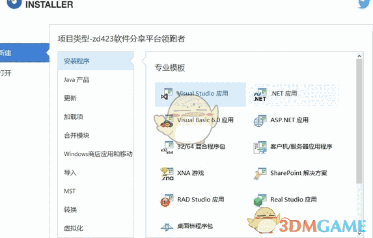Open the 新建 side menu item
373x238 pixels.
pos(25,53)
